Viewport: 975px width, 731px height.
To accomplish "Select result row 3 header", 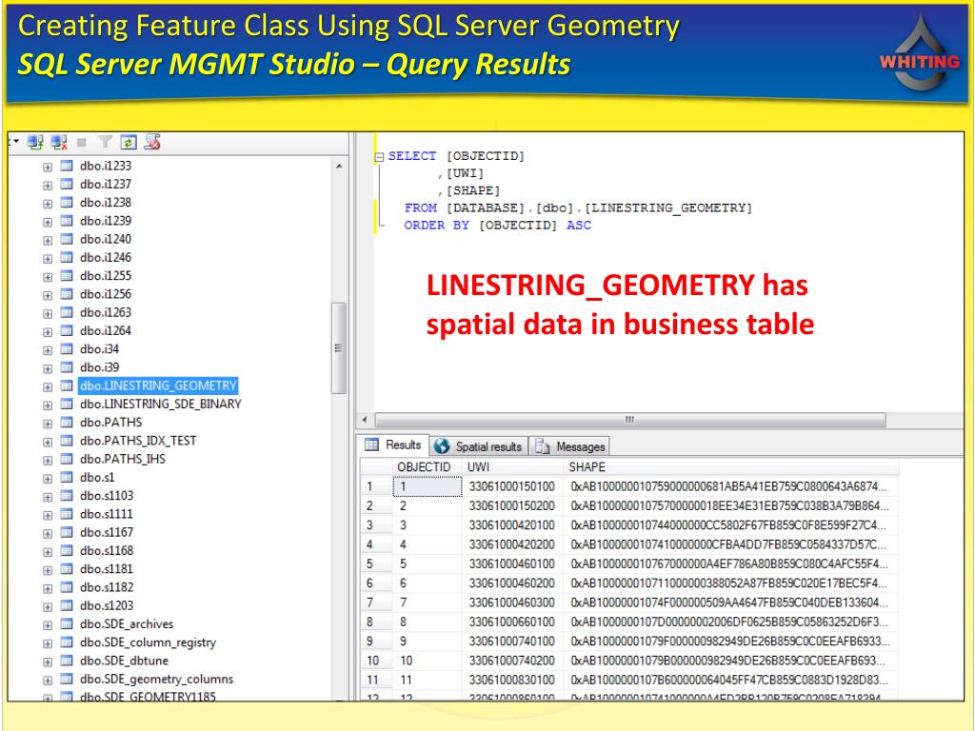I will [376, 525].
